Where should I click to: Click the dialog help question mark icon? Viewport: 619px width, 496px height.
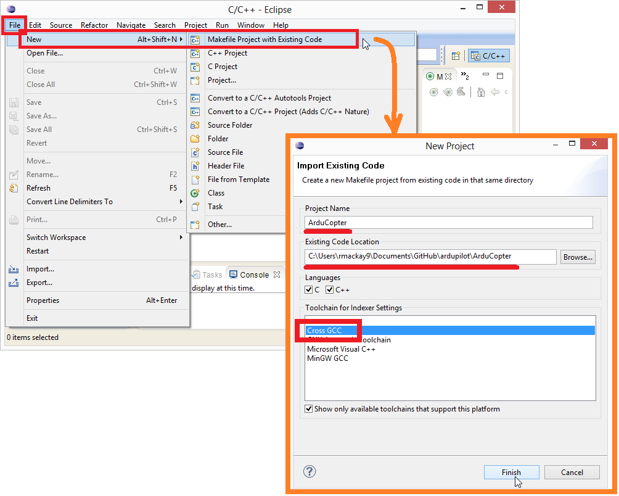pos(309,472)
